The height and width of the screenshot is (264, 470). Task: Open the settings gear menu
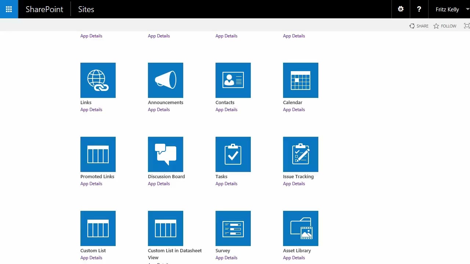[x=401, y=9]
